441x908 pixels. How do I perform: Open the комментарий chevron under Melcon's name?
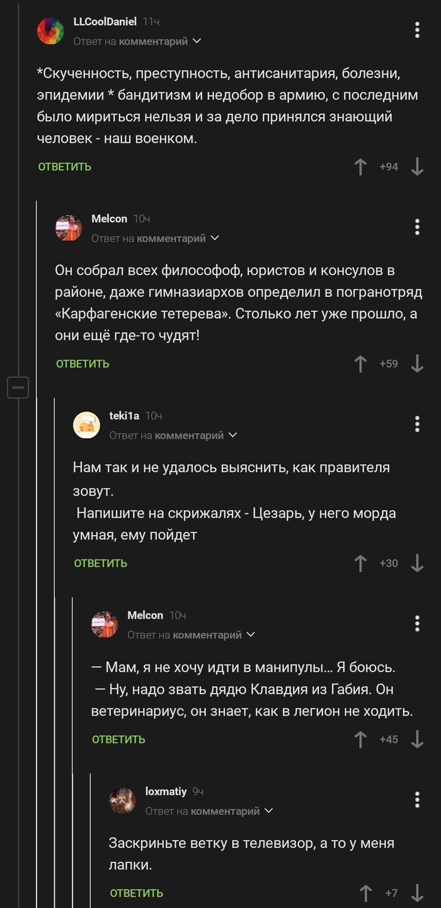click(215, 238)
